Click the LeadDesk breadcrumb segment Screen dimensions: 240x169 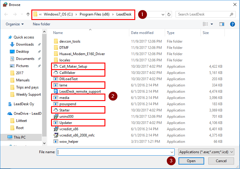(124, 14)
